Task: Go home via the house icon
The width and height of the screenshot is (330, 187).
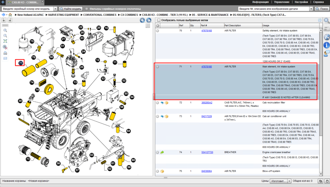Action: [10, 15]
